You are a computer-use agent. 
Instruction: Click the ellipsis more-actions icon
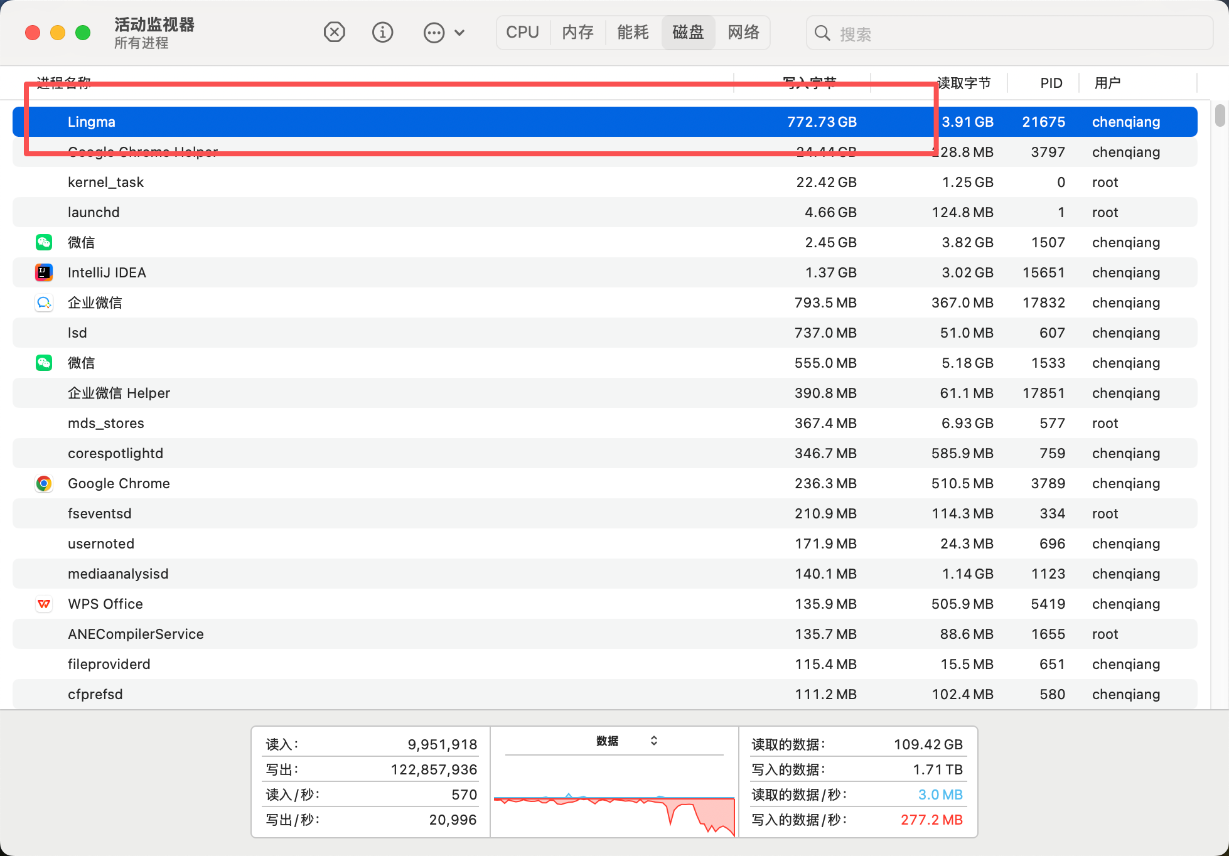click(434, 33)
